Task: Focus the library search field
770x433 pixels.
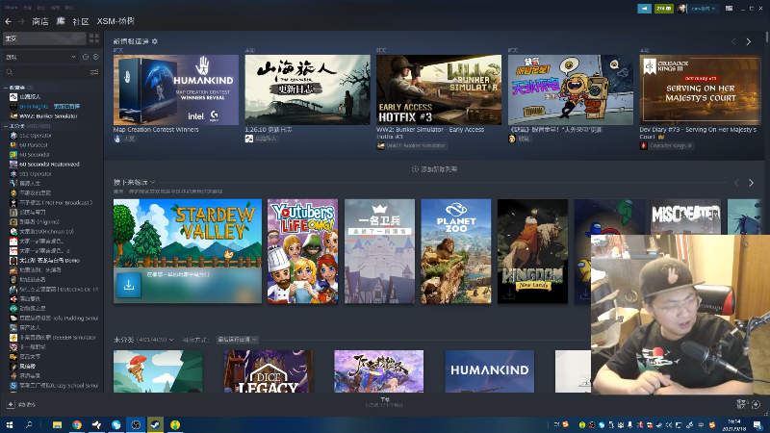Action: [x=46, y=72]
